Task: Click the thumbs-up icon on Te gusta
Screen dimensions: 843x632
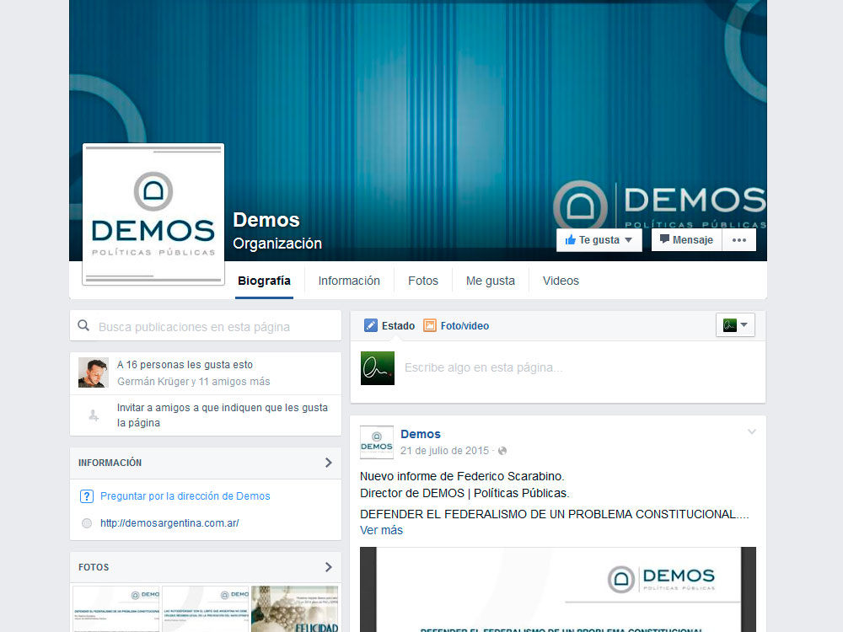Action: (571, 239)
